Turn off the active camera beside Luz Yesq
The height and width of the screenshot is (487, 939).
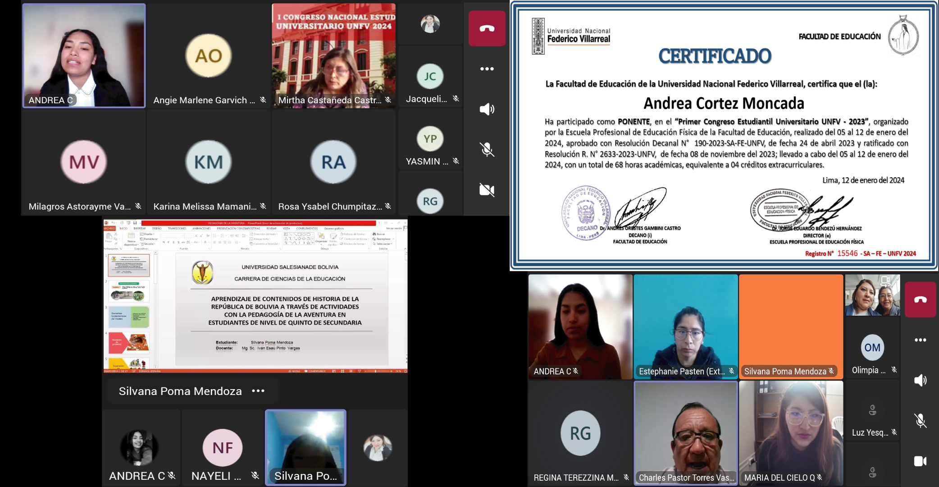[920, 461]
